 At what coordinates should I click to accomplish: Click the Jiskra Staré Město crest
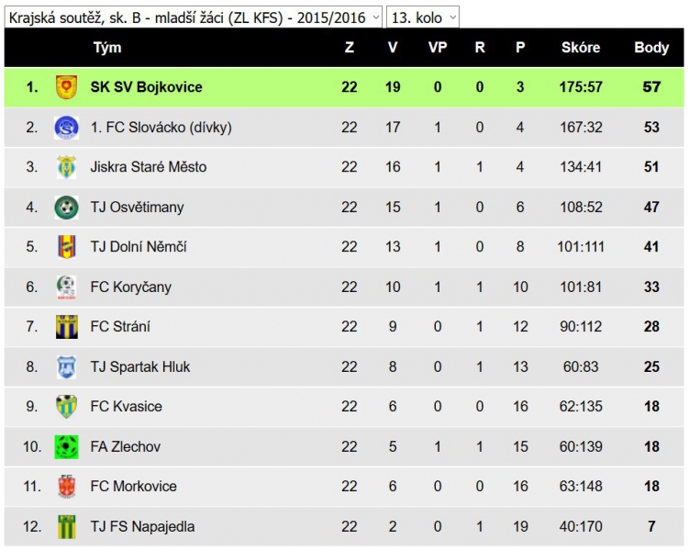pos(66,167)
